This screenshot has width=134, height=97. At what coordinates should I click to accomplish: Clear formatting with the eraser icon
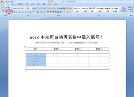[x=39, y=8]
